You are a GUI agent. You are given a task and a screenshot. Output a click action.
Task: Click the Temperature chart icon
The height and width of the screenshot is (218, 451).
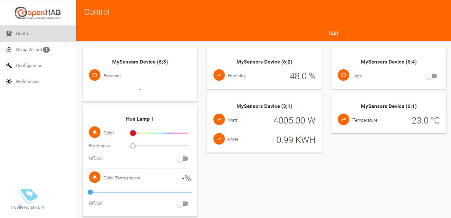(x=343, y=120)
